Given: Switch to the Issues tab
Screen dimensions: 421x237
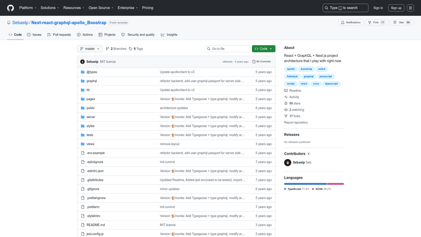Looking at the screenshot, I should 34,35.
